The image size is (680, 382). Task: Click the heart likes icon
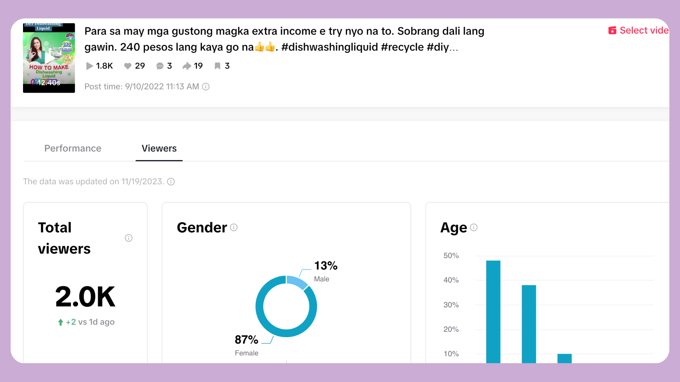tap(127, 66)
